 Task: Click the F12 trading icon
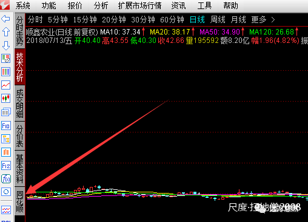pyautogui.click(x=6, y=166)
